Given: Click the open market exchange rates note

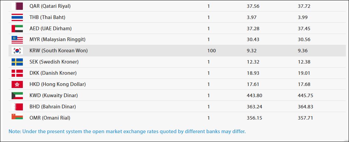Looking at the screenshot, I should pos(127,131).
